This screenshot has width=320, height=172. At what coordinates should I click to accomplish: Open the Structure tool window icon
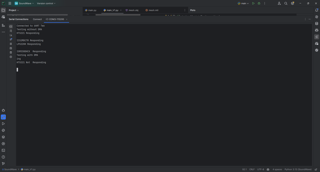(x=3, y=25)
